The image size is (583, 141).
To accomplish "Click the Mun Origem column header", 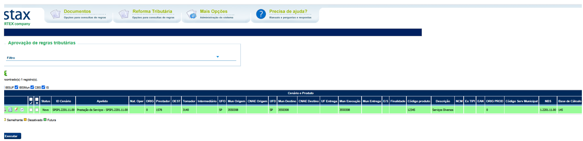I will (x=236, y=101).
